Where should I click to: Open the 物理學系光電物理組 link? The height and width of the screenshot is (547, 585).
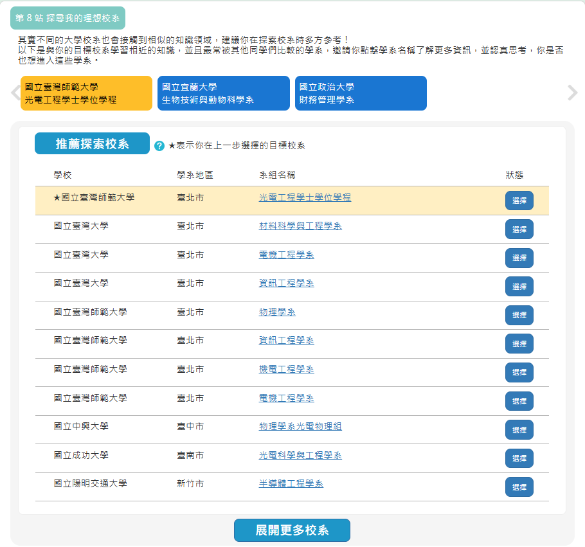pyautogui.click(x=300, y=426)
